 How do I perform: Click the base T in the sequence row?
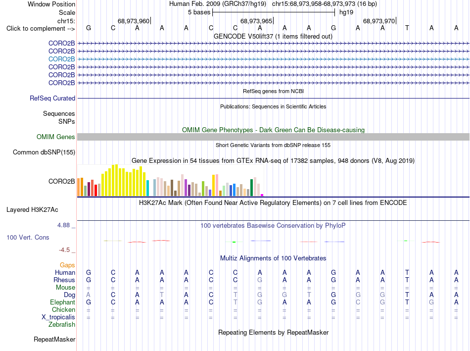click(407, 28)
